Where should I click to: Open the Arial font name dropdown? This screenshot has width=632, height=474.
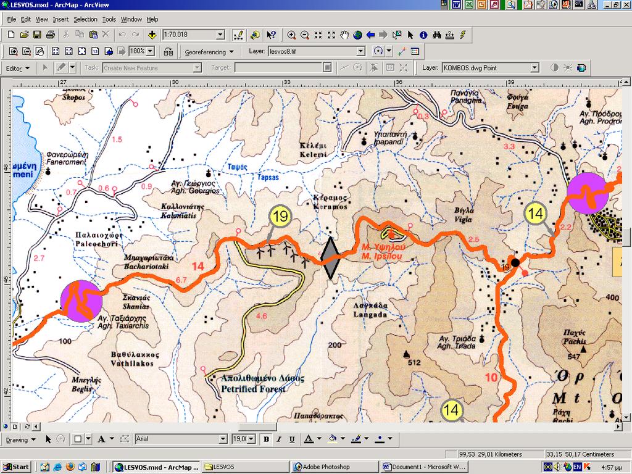click(223, 439)
